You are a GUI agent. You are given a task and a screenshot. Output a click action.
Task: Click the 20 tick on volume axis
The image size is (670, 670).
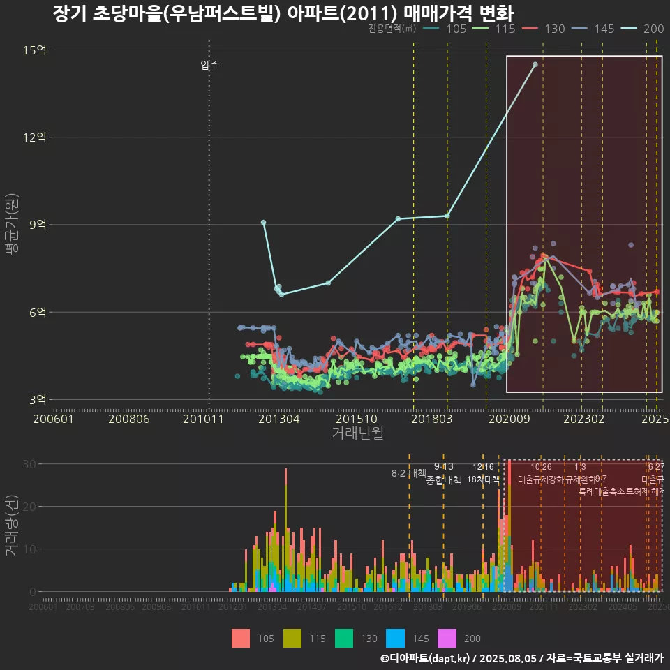tap(29, 507)
